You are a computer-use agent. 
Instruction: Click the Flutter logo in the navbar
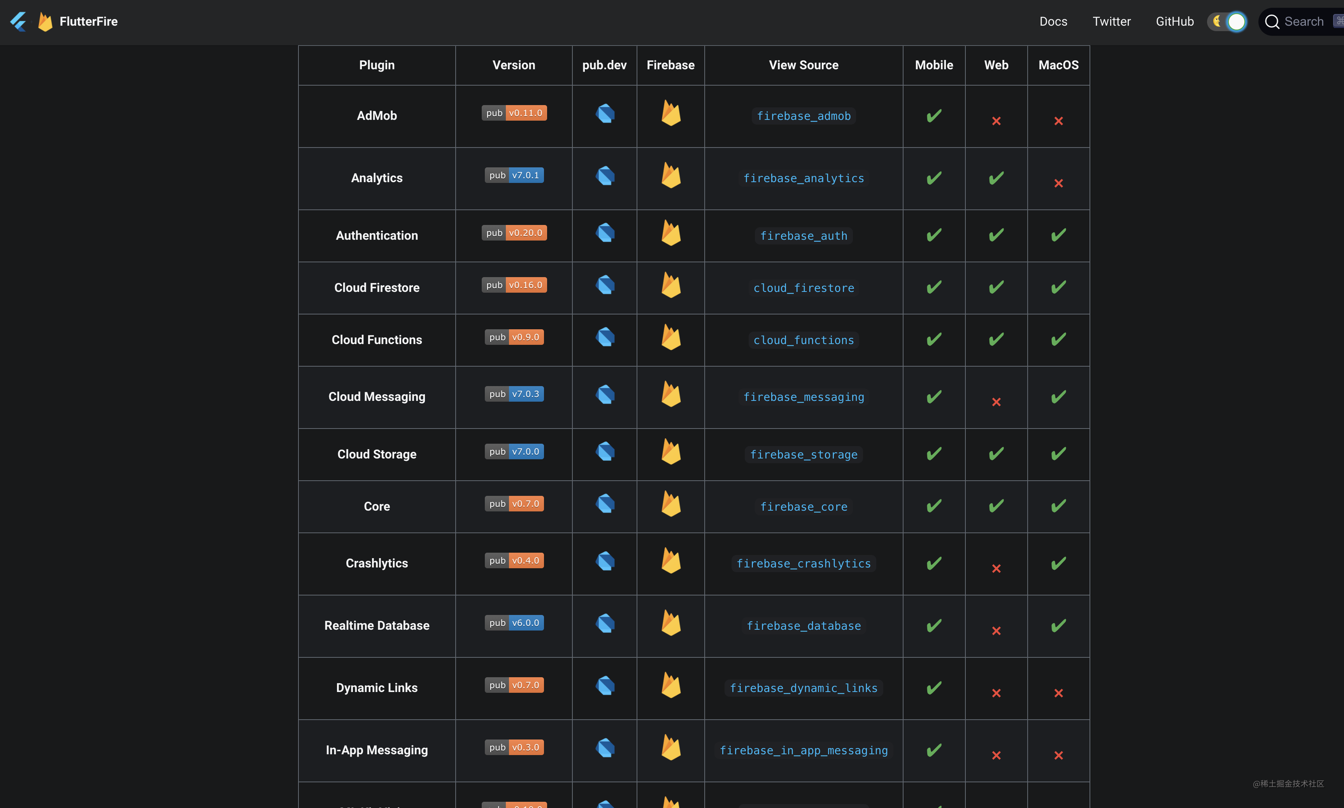(19, 22)
